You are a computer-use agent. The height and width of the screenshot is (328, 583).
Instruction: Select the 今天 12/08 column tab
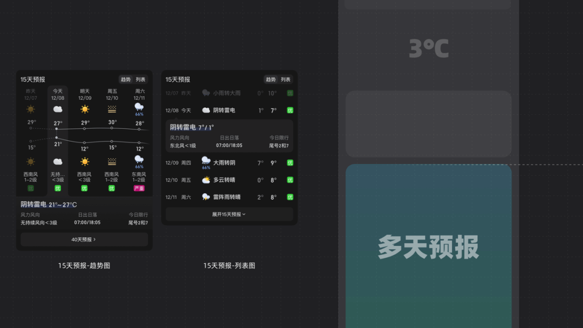tap(58, 95)
